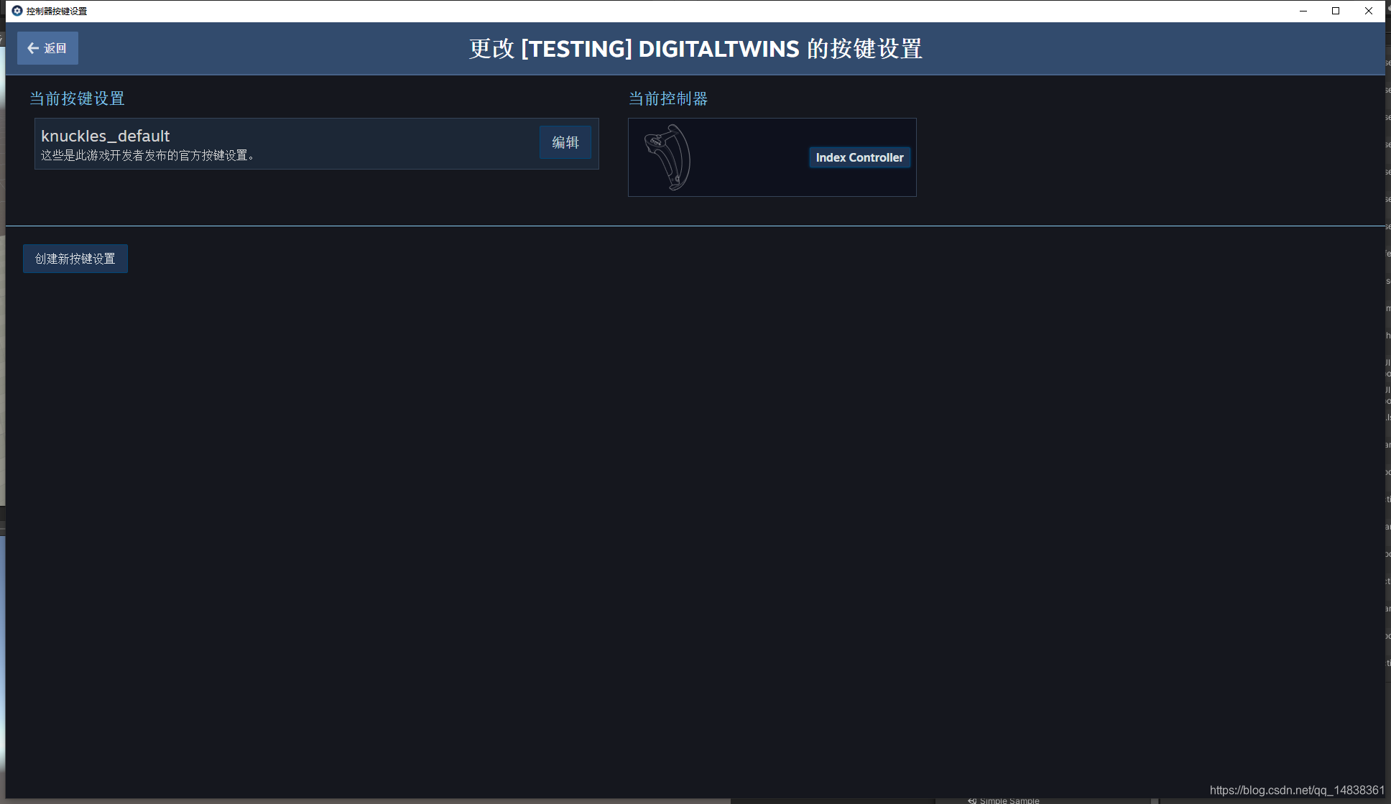Minimize the controller binding window
Screen dimensions: 1391x804
[1303, 11]
